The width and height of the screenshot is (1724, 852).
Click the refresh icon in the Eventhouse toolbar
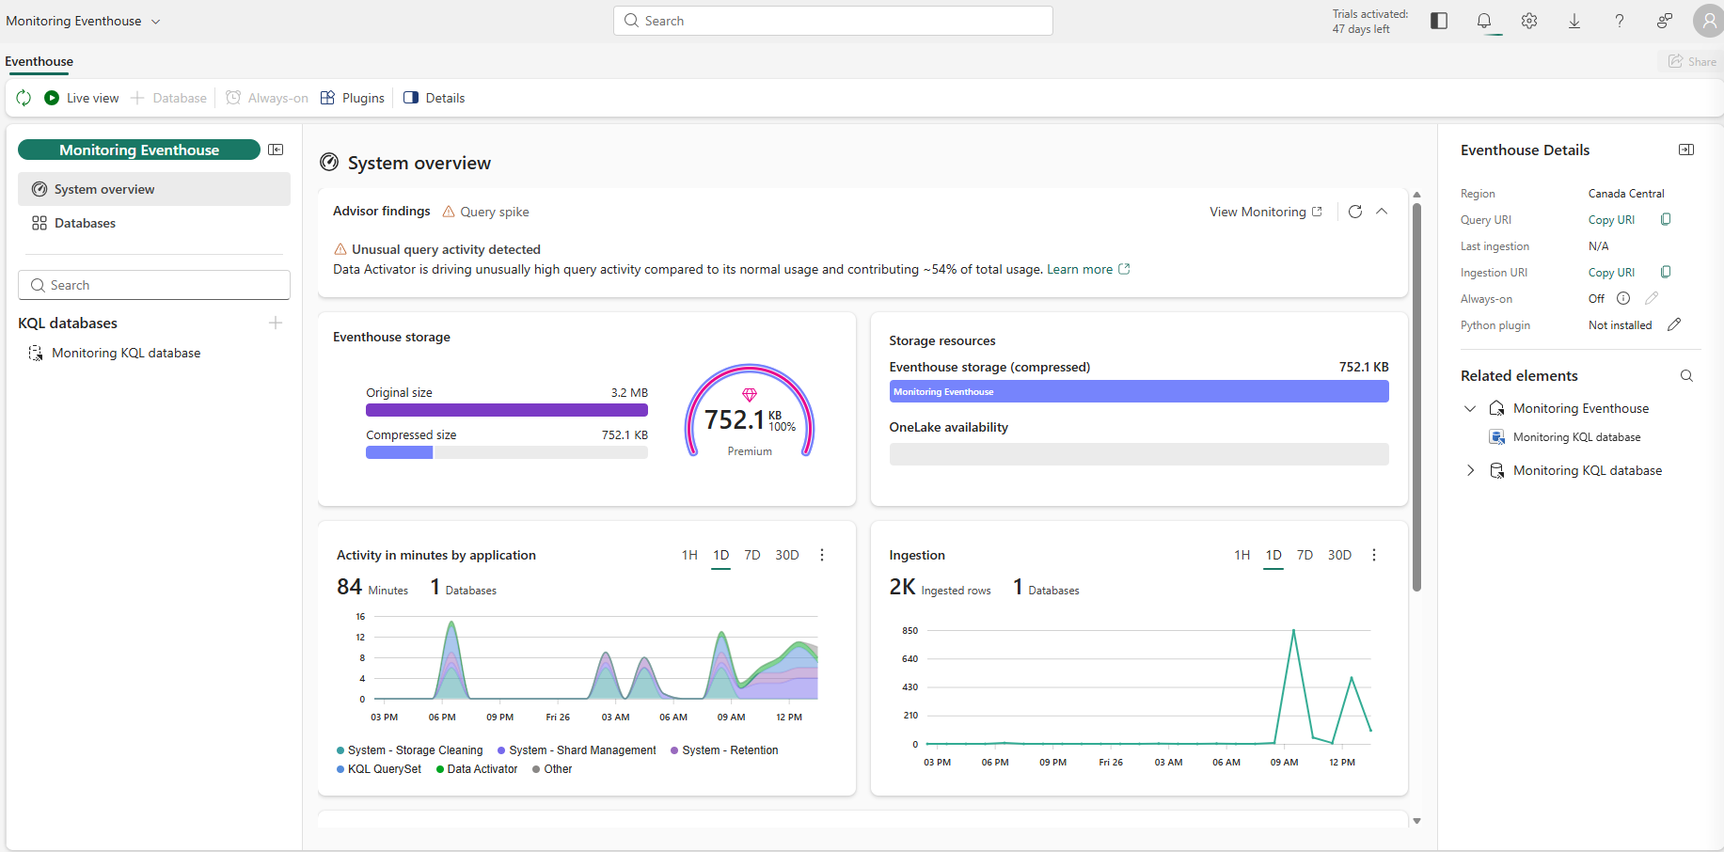click(24, 98)
